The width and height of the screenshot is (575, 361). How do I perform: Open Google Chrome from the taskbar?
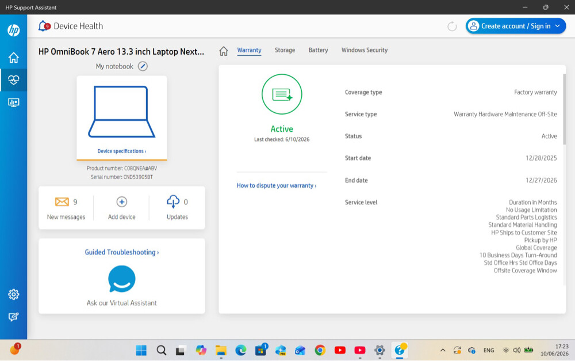pos(320,351)
